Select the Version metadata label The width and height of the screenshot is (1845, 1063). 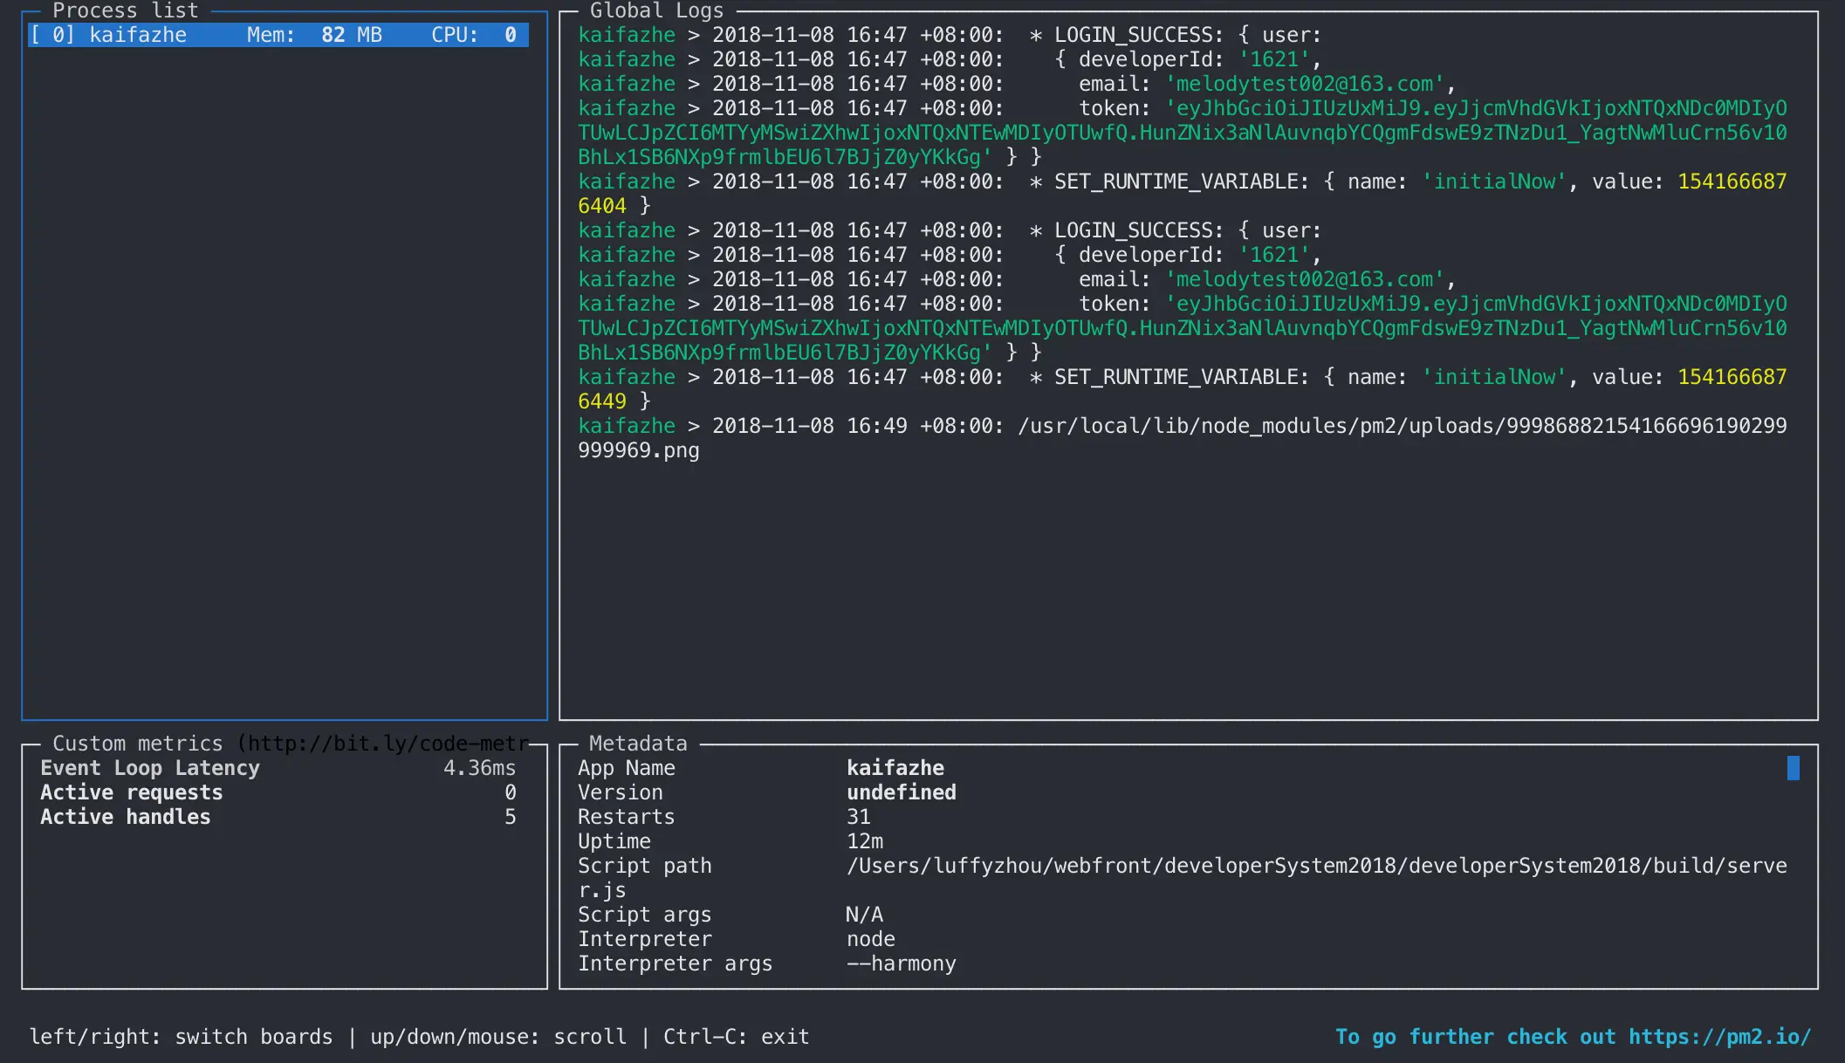tap(621, 792)
